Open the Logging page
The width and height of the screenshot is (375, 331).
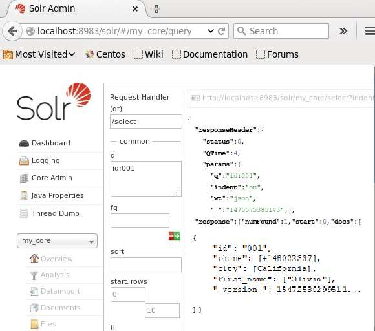pyautogui.click(x=46, y=160)
